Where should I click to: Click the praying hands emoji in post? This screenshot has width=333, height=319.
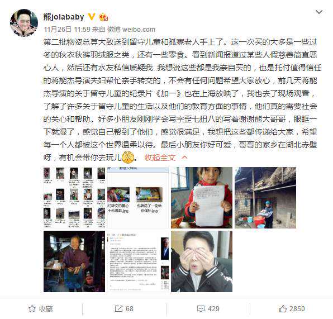(128, 158)
